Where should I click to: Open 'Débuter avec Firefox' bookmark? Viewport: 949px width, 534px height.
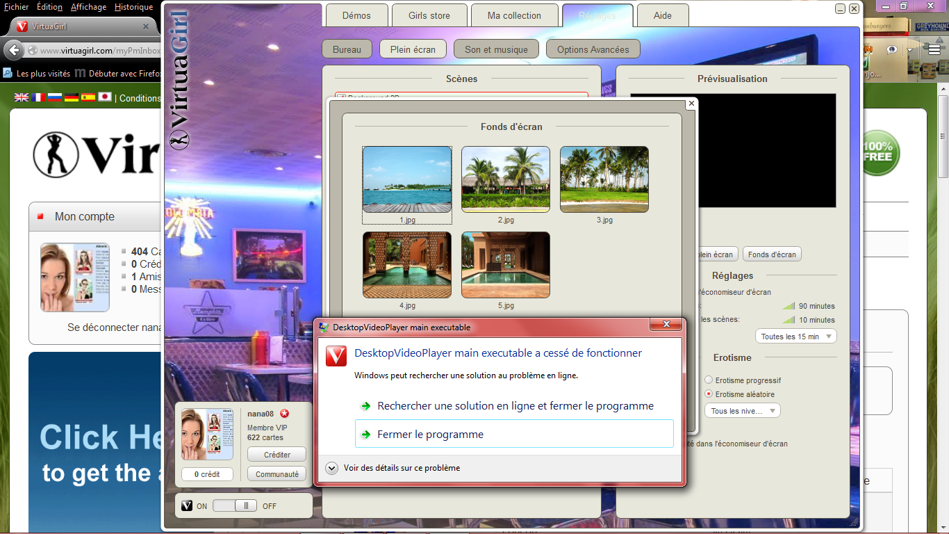click(x=118, y=73)
